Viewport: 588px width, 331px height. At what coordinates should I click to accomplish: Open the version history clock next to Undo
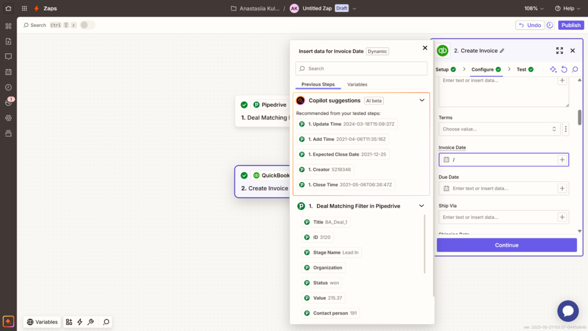pyautogui.click(x=550, y=25)
